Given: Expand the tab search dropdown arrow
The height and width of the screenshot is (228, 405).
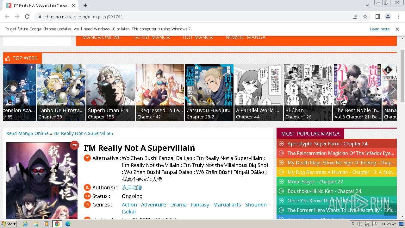Looking at the screenshot, I should [x=367, y=5].
